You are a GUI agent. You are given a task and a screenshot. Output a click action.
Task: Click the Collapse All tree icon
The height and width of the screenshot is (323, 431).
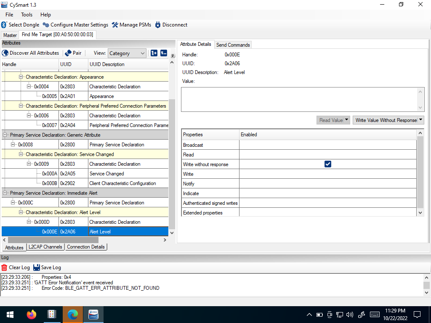click(164, 53)
